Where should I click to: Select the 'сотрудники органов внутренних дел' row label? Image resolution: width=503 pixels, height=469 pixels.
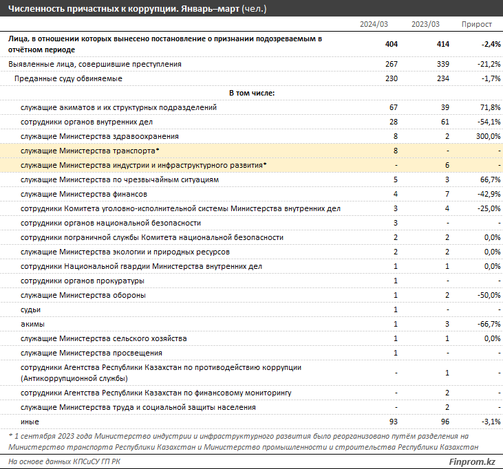tap(87, 122)
